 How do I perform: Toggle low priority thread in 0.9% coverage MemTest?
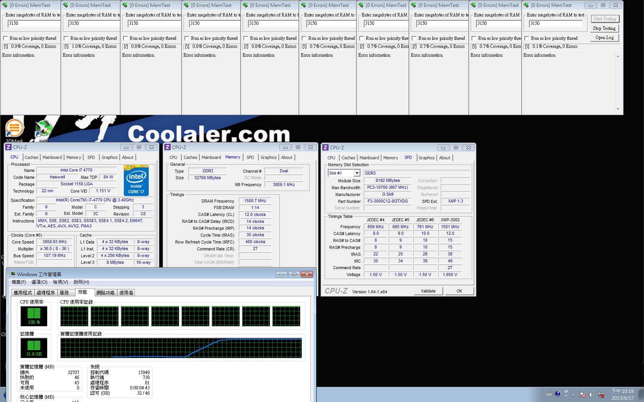5,38
